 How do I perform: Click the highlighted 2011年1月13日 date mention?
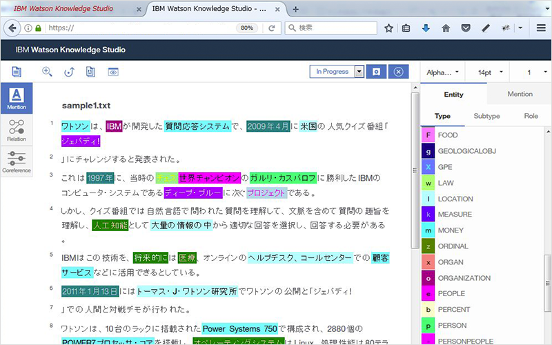tap(90, 291)
